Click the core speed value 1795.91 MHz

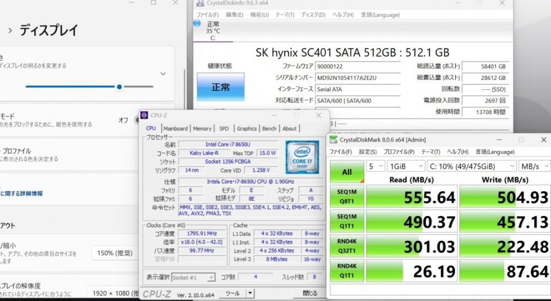[202, 234]
